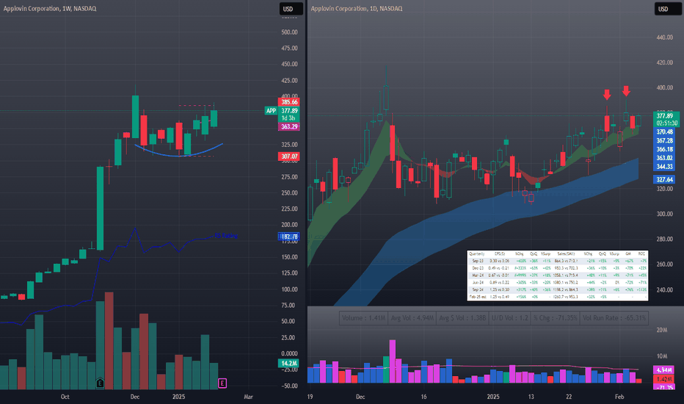Select the red 385.66 price label
The width and height of the screenshot is (684, 404).
coord(289,102)
